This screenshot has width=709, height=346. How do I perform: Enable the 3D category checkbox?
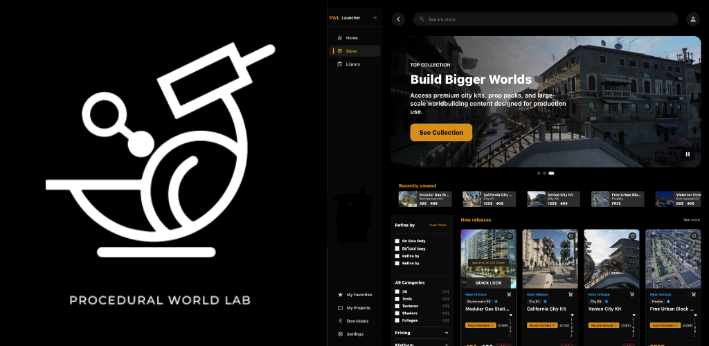[x=397, y=292]
